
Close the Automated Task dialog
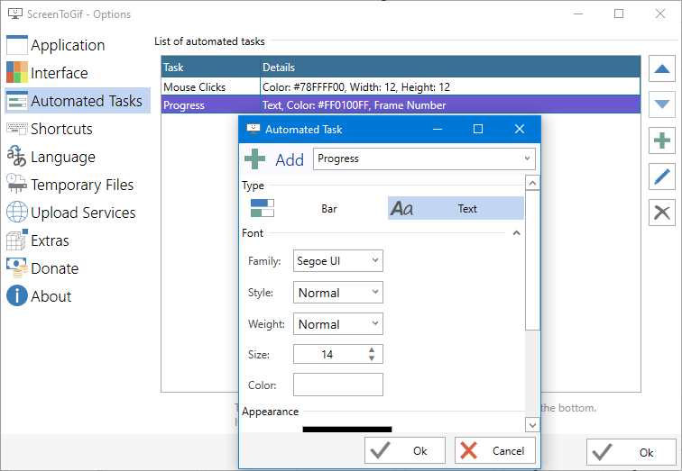520,129
